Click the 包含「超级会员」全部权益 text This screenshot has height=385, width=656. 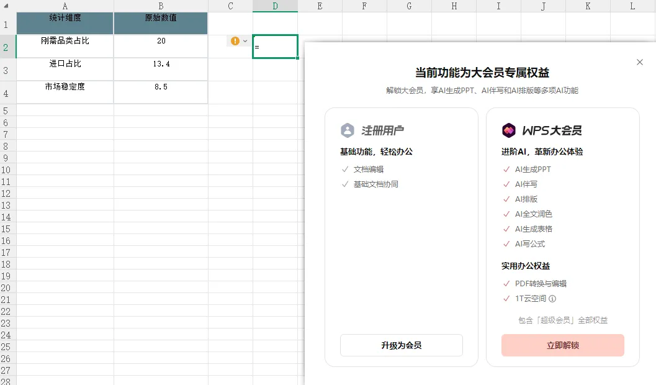tap(563, 320)
